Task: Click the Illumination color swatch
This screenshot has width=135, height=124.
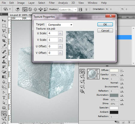Action: [114, 95]
